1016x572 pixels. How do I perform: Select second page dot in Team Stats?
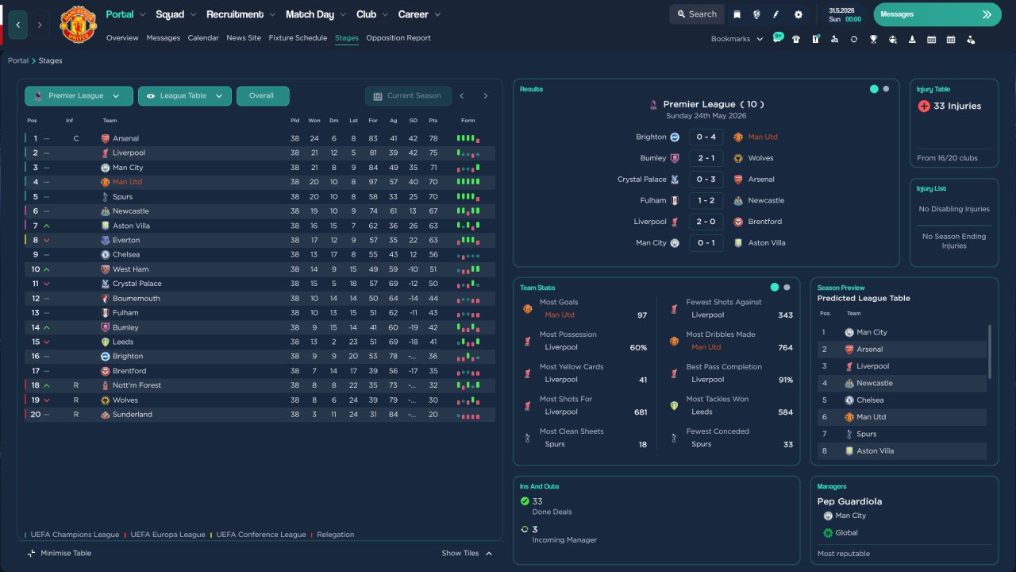(787, 288)
